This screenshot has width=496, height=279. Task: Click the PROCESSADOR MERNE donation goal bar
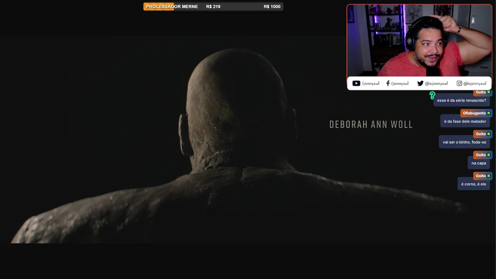coord(213,7)
